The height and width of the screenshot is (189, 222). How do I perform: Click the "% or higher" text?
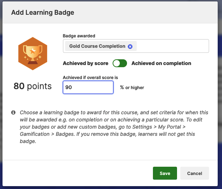click(132, 88)
